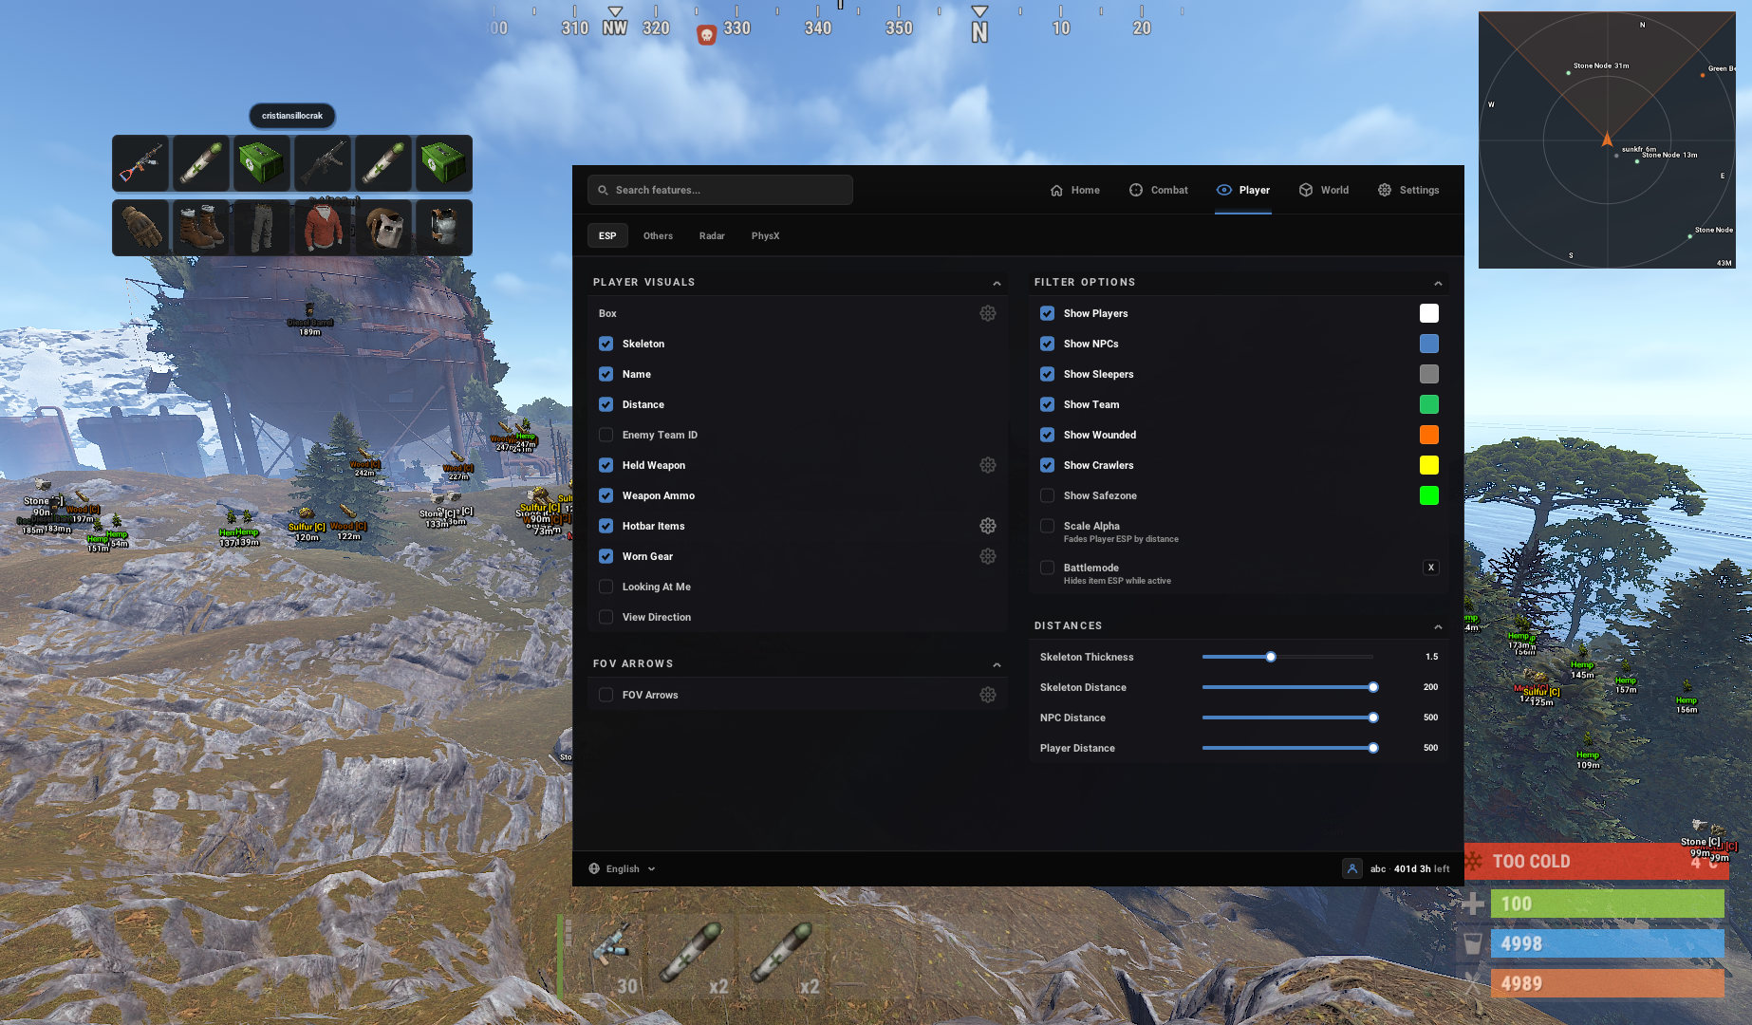Switch to the World tab

[1323, 190]
